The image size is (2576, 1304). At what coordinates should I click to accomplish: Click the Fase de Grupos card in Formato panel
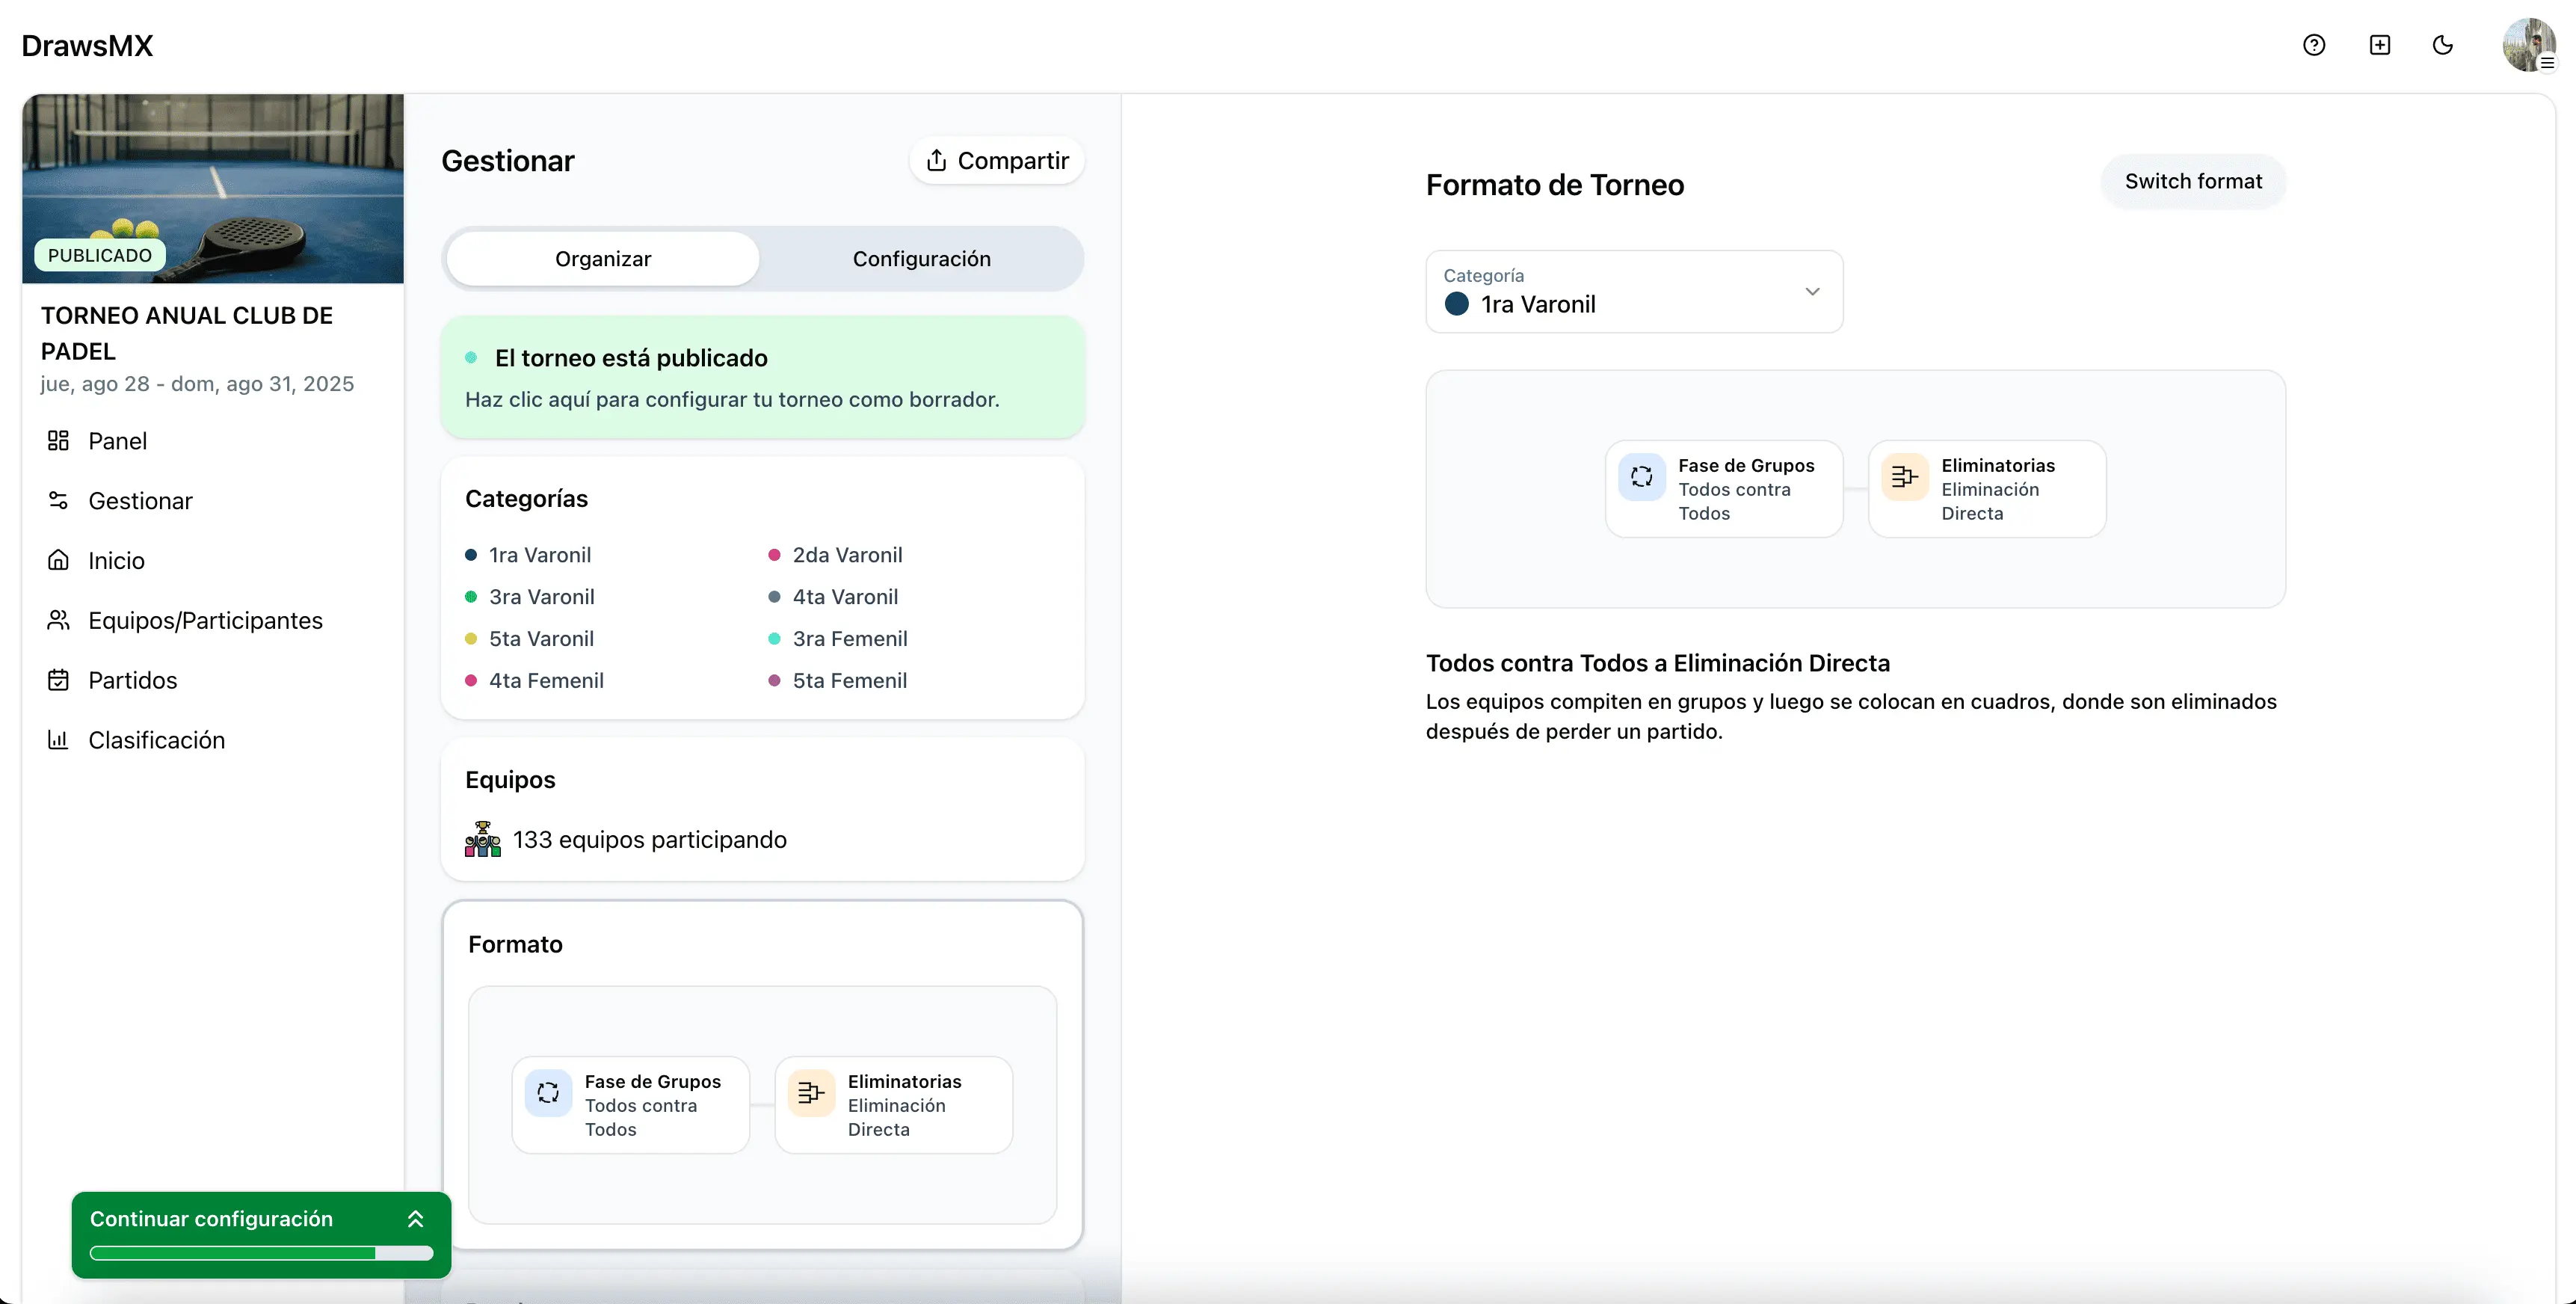coord(630,1105)
